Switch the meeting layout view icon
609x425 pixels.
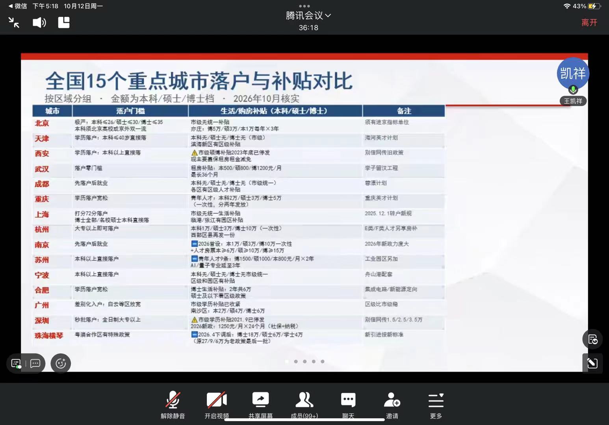coord(64,22)
